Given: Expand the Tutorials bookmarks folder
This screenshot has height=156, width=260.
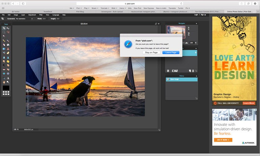Looking at the screenshot, I should (x=105, y=7).
